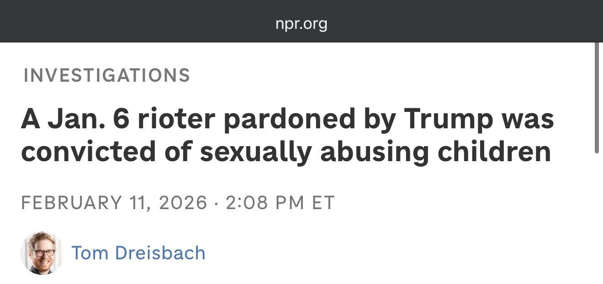The height and width of the screenshot is (284, 603).
Task: Click the first name 'Tom' in byline
Action: tap(90, 252)
